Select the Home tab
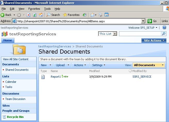The width and height of the screenshot is (169, 122). click(x=8, y=40)
